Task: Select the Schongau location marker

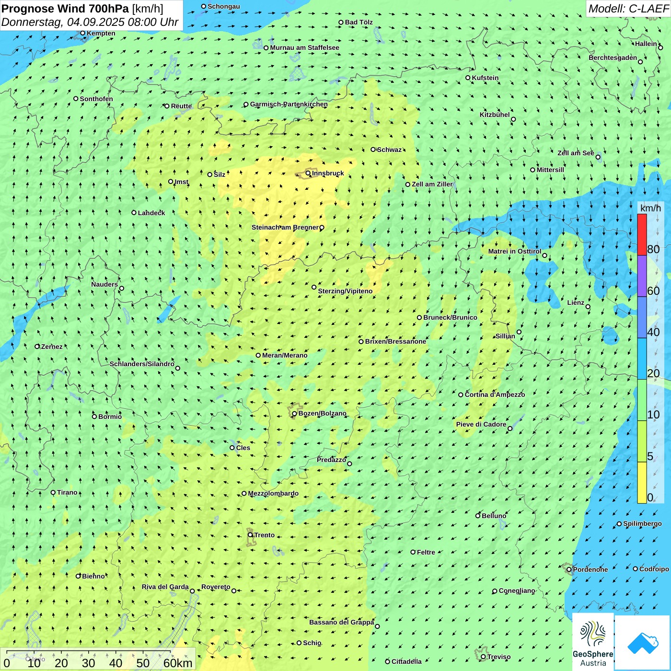Action: pyautogui.click(x=203, y=6)
